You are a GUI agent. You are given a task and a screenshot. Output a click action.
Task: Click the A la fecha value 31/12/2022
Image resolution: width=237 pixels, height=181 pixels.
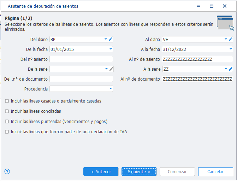pos(174,49)
